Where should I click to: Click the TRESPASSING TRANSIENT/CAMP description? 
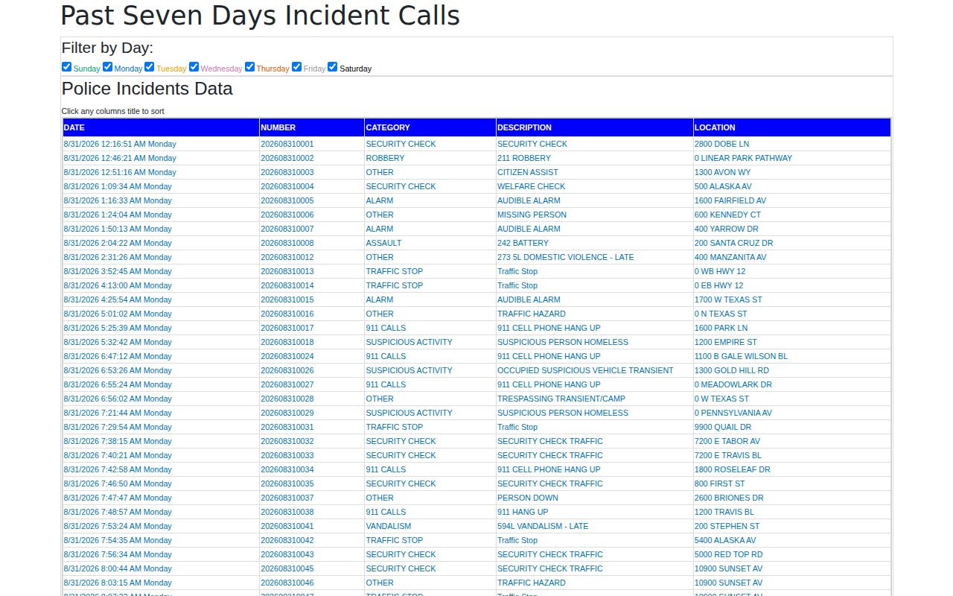pyautogui.click(x=561, y=399)
